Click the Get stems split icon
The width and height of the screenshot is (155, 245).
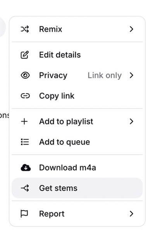point(25,188)
